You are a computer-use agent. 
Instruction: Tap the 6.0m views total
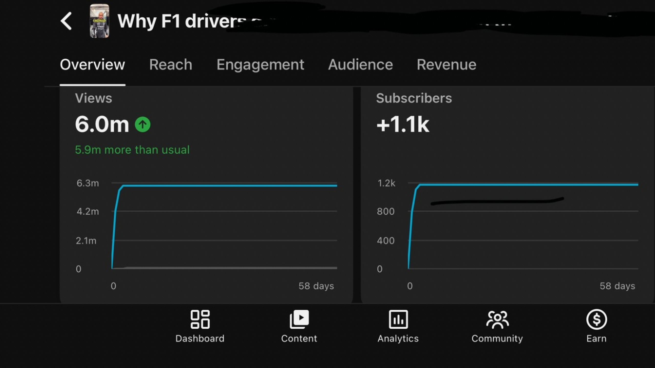coord(102,124)
